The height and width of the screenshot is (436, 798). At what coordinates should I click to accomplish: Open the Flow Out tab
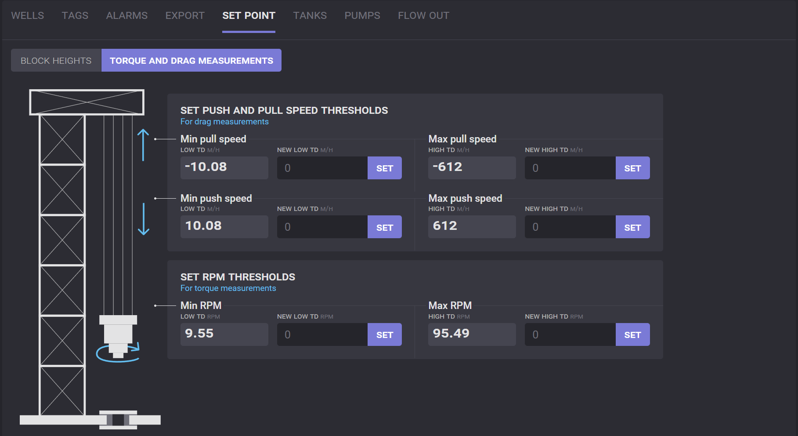pos(423,16)
